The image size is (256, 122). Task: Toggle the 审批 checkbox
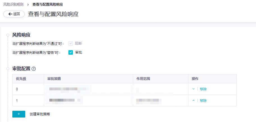[x=71, y=52]
